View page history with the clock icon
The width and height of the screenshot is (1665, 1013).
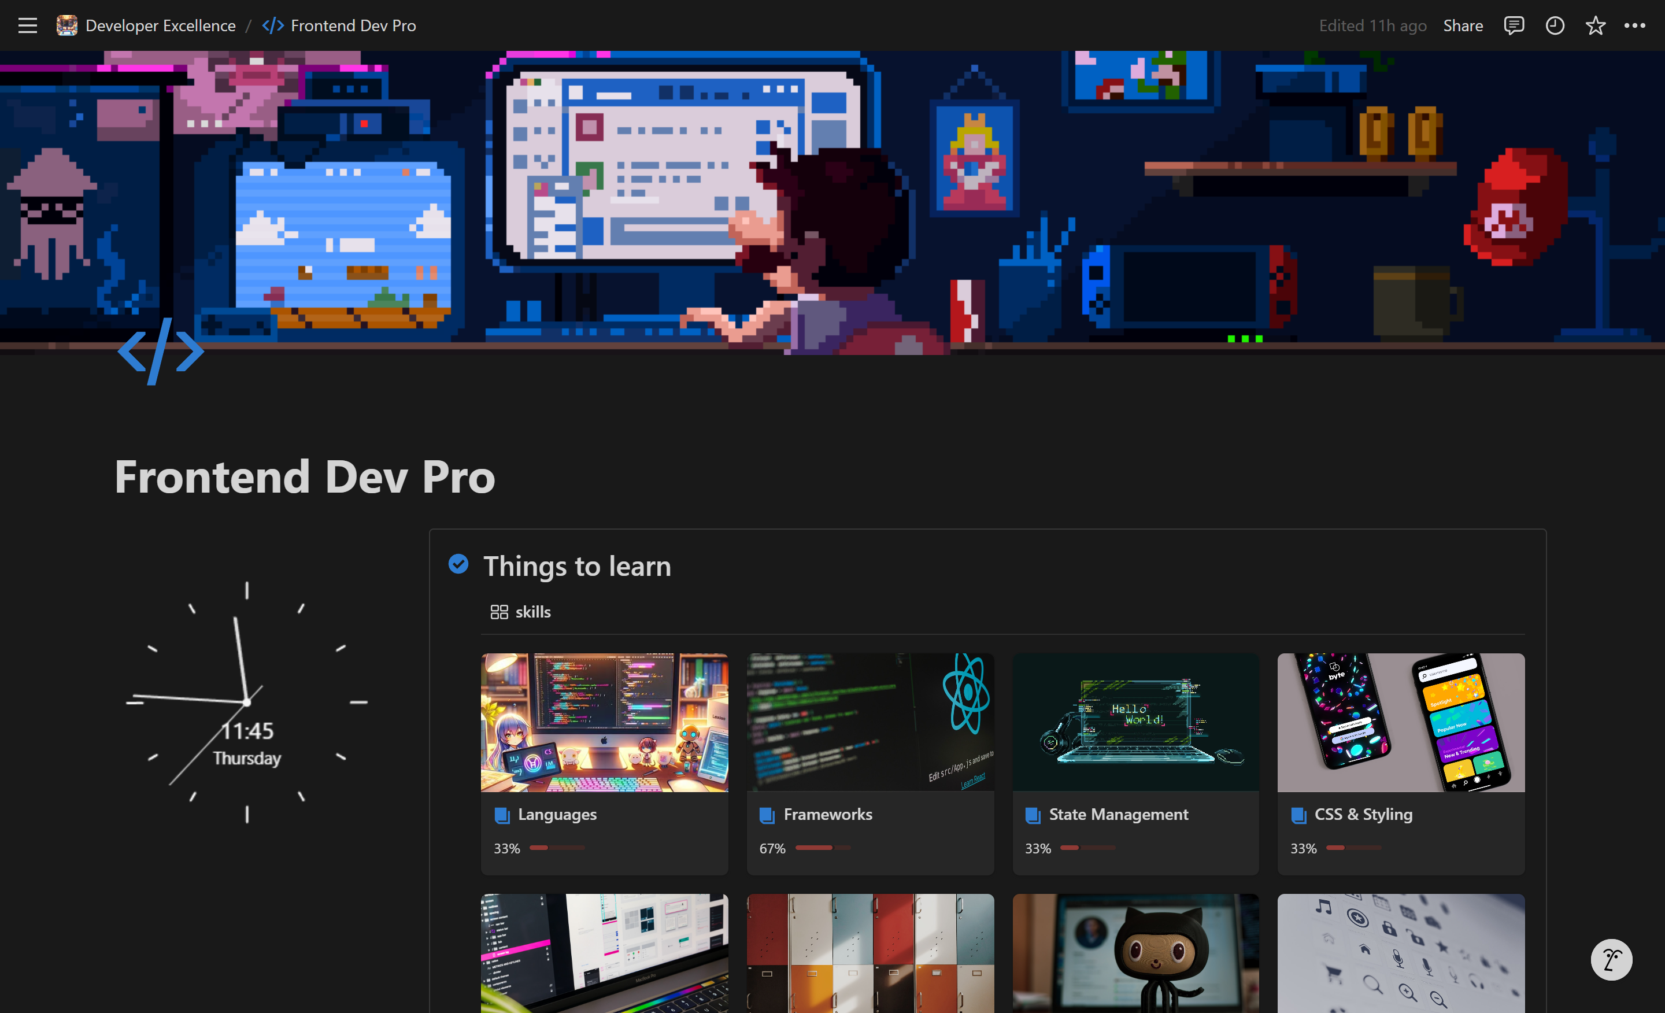click(1554, 25)
